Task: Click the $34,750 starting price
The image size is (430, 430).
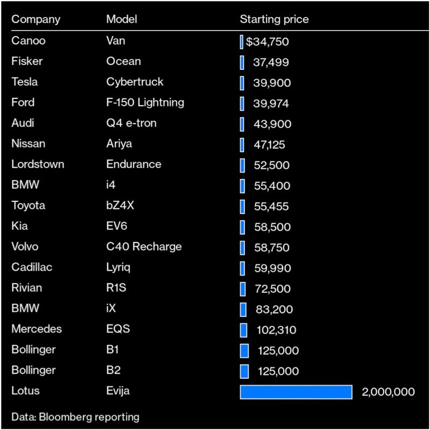Action: pyautogui.click(x=267, y=41)
